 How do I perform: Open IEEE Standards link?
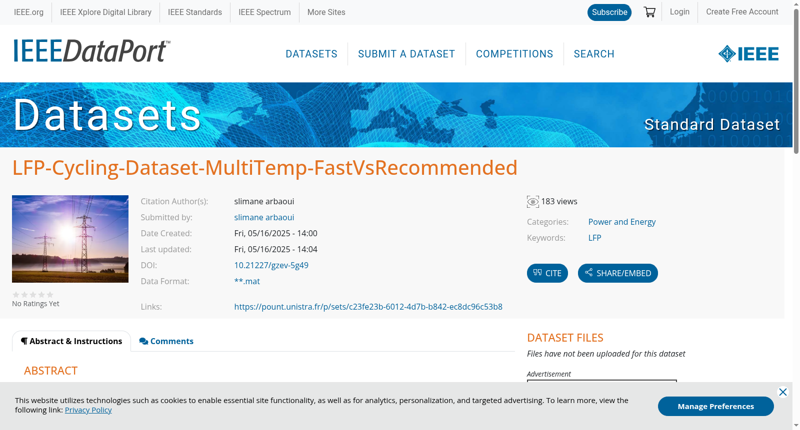(195, 12)
